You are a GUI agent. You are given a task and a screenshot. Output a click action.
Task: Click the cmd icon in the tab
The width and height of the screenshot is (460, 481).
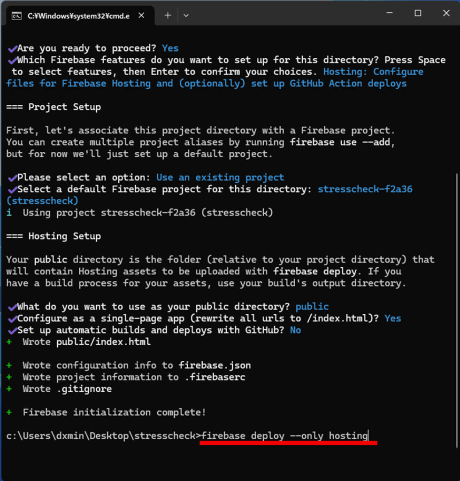pos(16,16)
